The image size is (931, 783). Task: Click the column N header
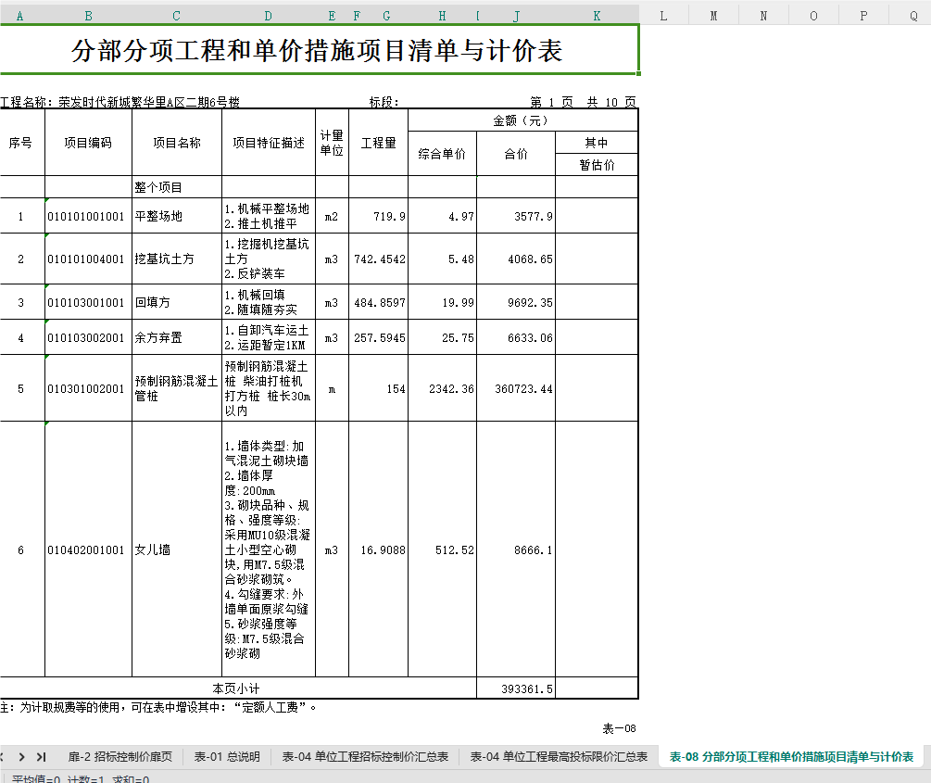[x=763, y=16]
